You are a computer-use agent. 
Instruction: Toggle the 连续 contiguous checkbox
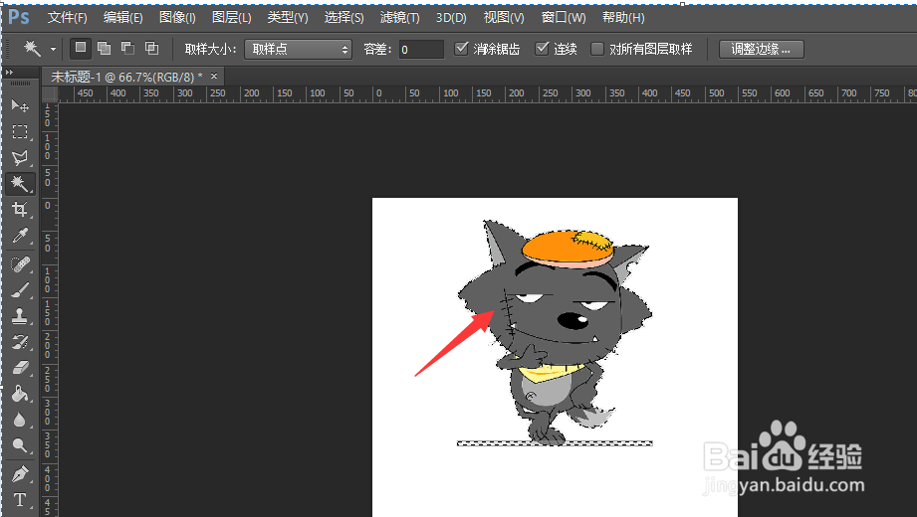(542, 49)
